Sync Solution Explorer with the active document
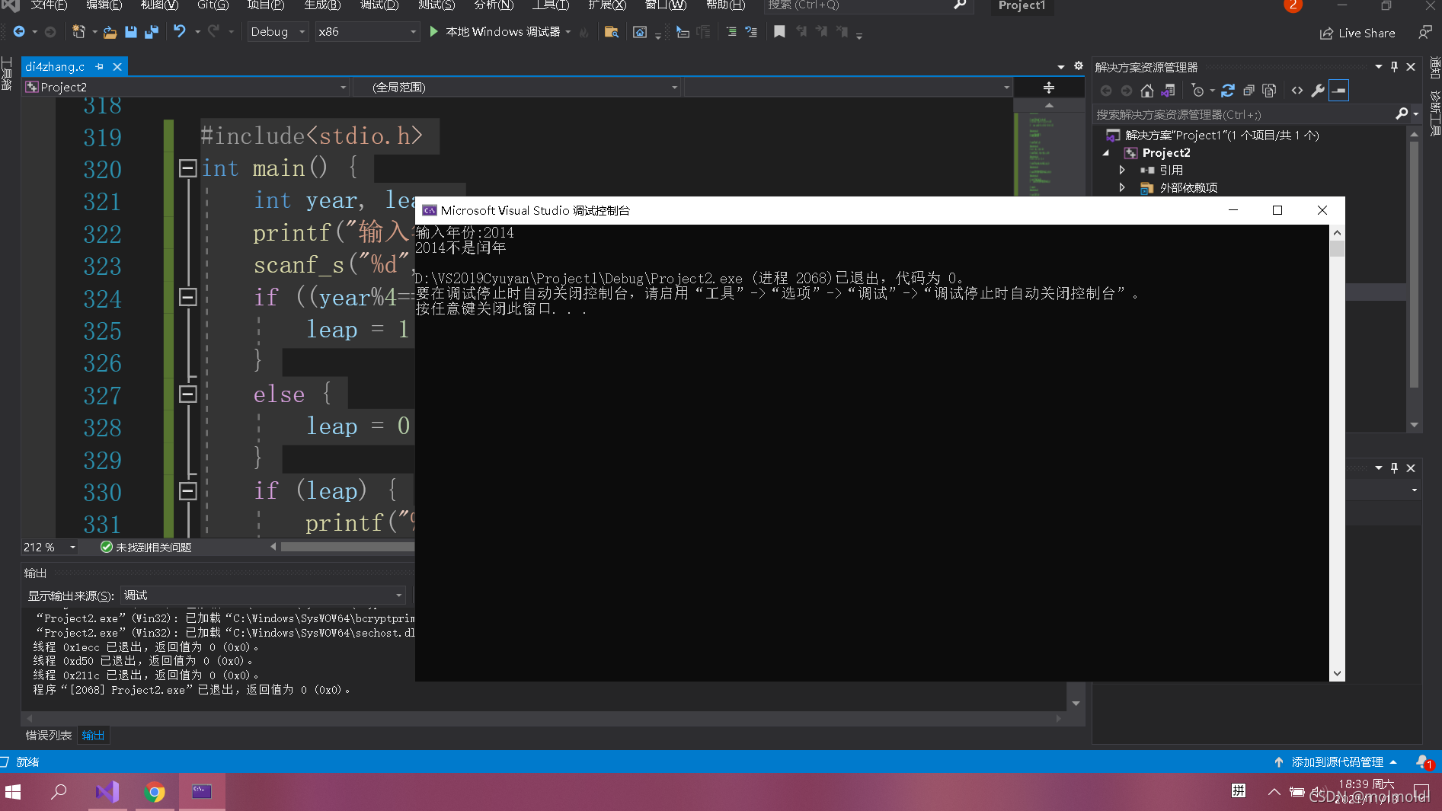Viewport: 1442px width, 811px height. click(1227, 91)
